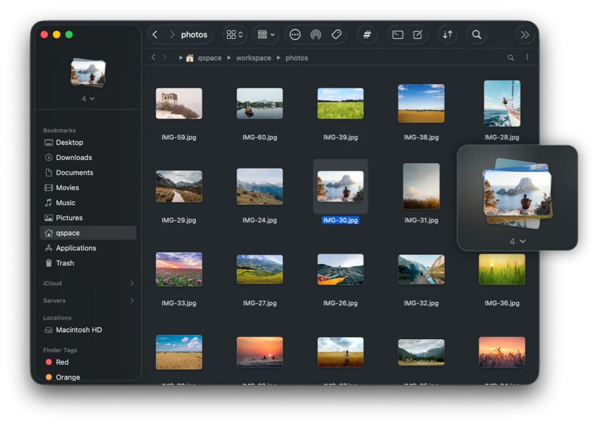Open the hashtag tool in toolbar
Screen dimensions: 602x425
367,35
